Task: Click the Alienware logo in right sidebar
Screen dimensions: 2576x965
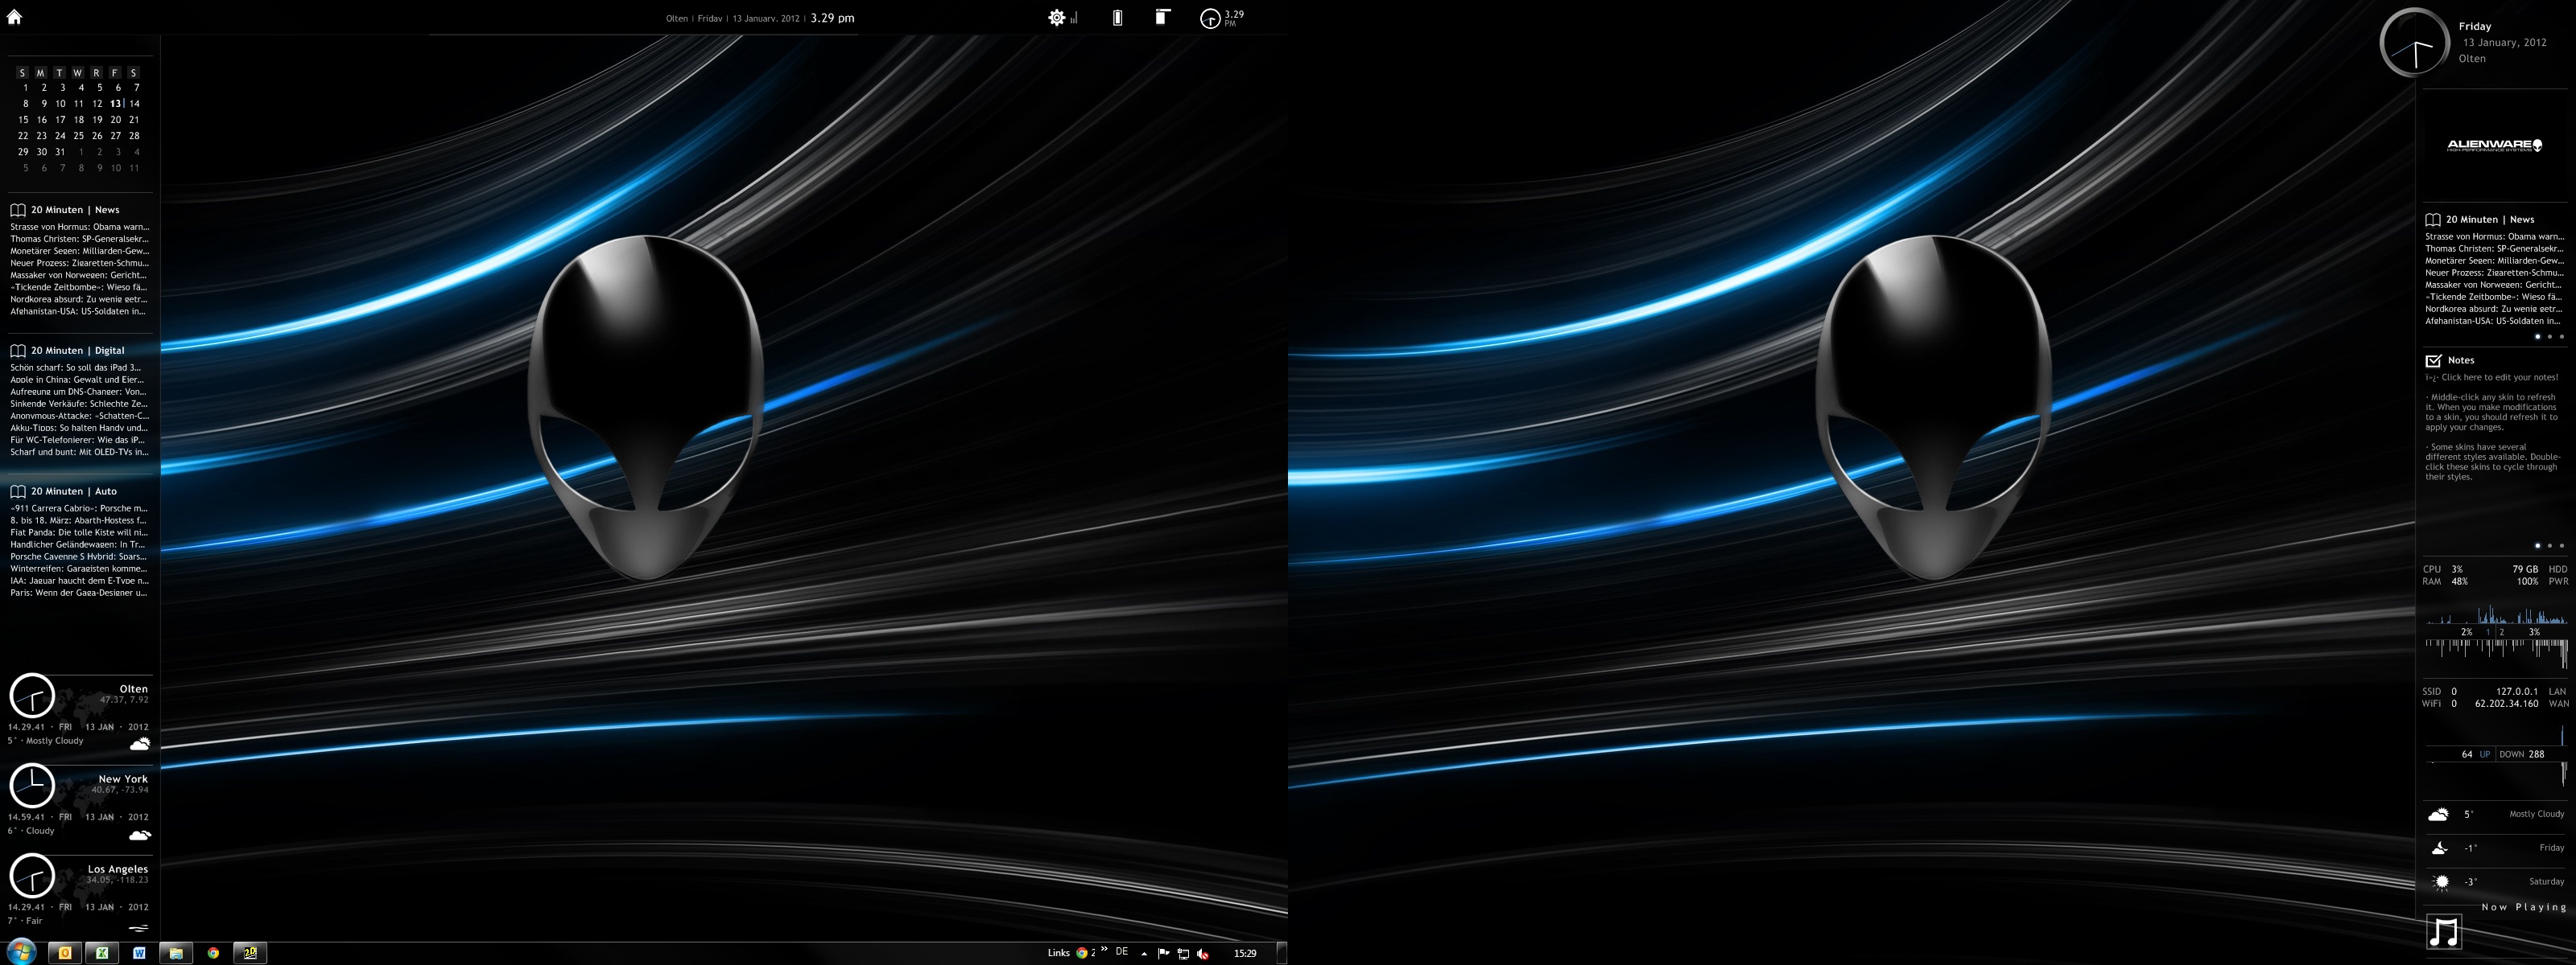Action: coord(2494,145)
